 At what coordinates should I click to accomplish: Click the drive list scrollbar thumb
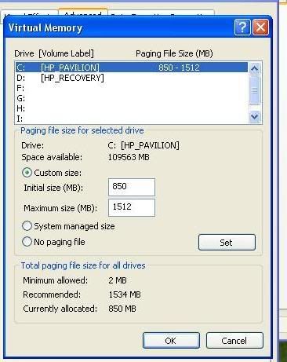(255, 90)
